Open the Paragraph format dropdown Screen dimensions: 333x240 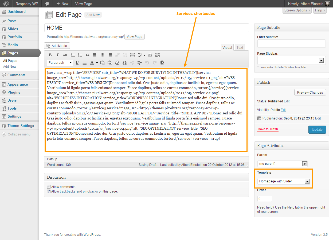(x=60, y=63)
